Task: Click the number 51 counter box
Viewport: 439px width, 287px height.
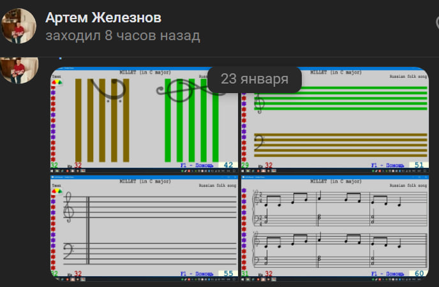Action: point(419,165)
